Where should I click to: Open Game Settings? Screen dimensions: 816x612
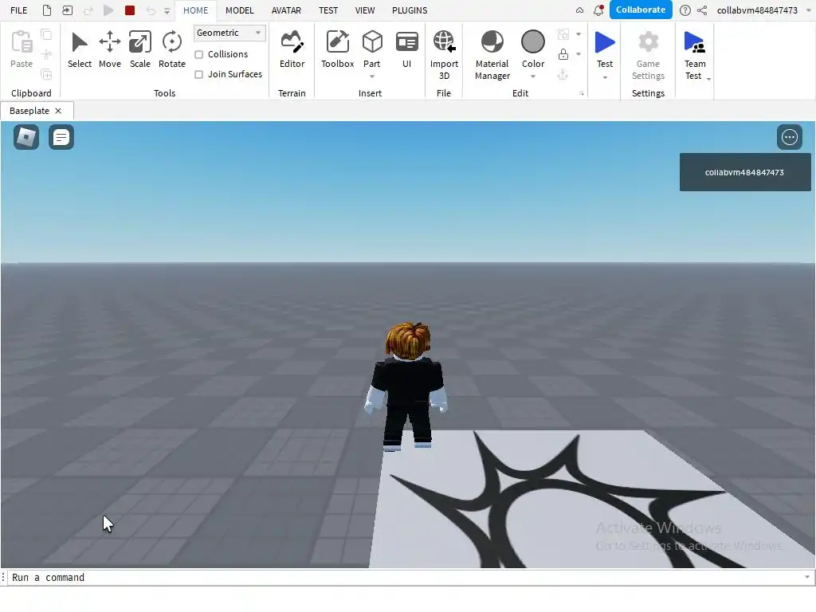tap(648, 55)
